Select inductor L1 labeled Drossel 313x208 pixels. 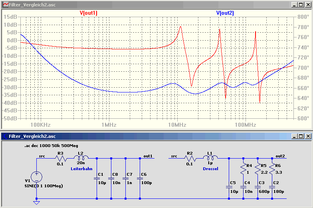coord(210,158)
